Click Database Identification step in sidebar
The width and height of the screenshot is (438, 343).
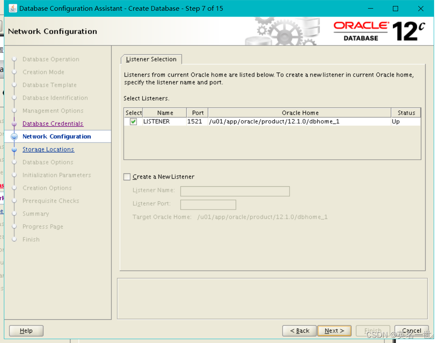click(x=55, y=98)
